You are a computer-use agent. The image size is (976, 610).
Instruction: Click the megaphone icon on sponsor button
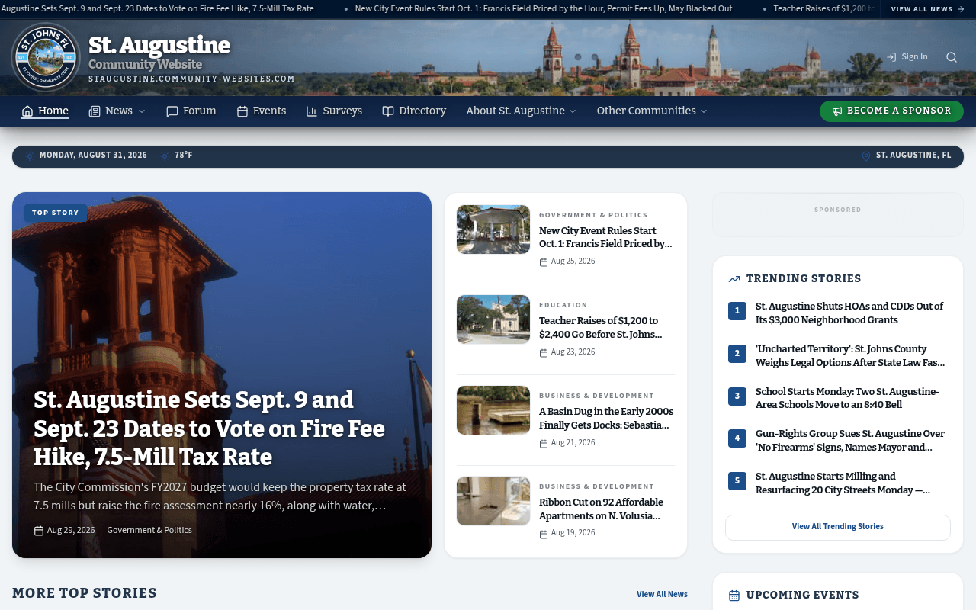pos(837,111)
